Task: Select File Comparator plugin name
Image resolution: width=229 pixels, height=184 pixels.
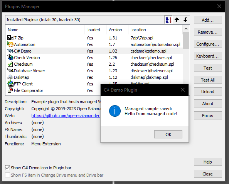Action: tap(29, 90)
